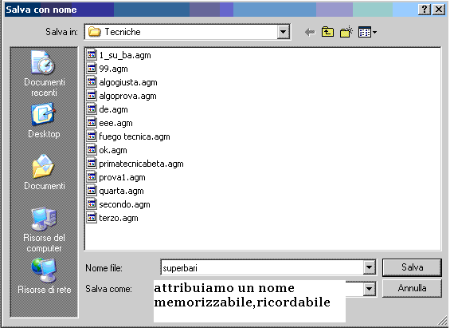
Task: Click the Annulla button
Action: point(412,288)
